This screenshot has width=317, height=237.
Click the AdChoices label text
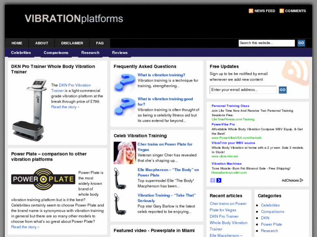[290, 180]
